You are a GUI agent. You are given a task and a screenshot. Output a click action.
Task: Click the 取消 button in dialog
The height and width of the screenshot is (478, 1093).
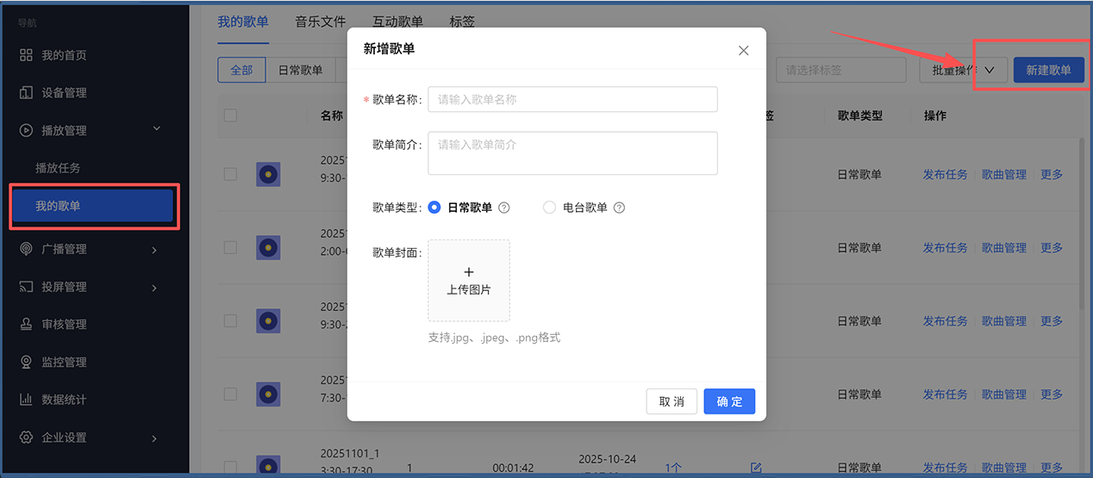[671, 401]
